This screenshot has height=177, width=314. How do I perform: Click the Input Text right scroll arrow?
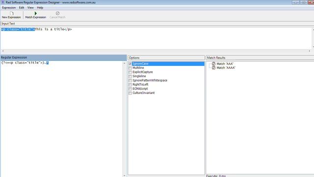point(310,51)
